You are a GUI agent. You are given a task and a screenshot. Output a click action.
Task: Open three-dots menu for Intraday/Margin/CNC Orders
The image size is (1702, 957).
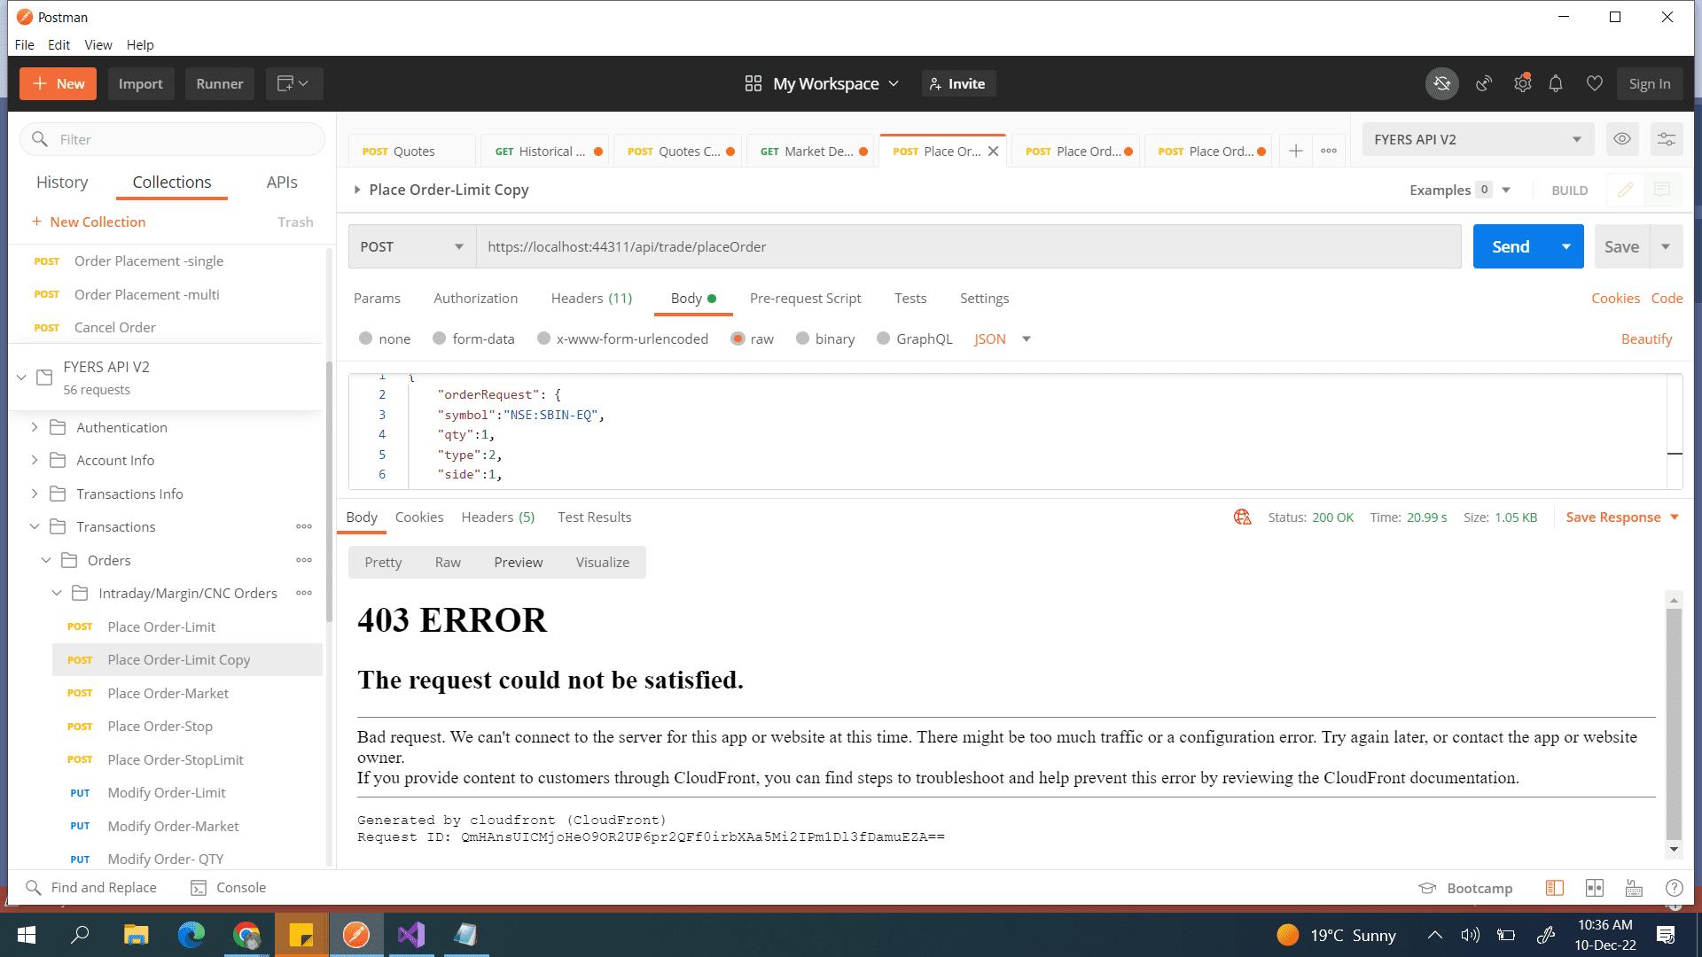304,593
